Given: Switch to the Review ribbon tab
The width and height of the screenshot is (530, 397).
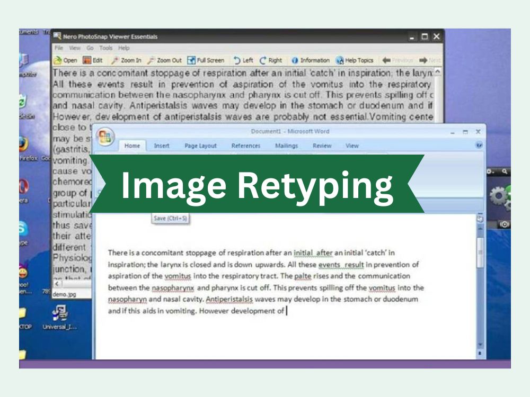Looking at the screenshot, I should click(x=323, y=146).
